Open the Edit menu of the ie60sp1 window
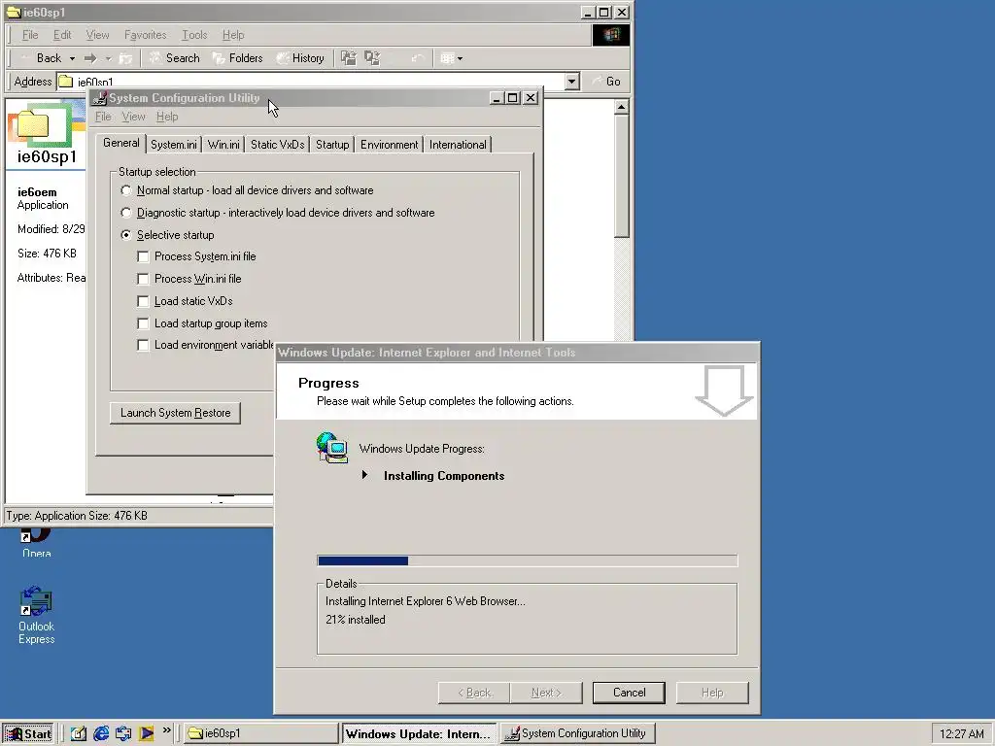This screenshot has width=995, height=746. 62,35
